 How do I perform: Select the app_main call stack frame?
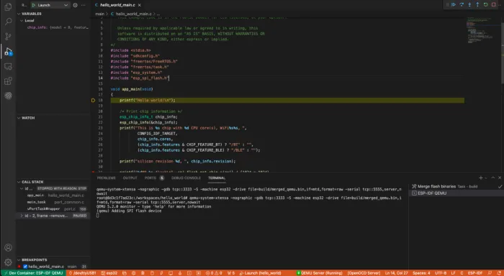pyautogui.click(x=35, y=195)
